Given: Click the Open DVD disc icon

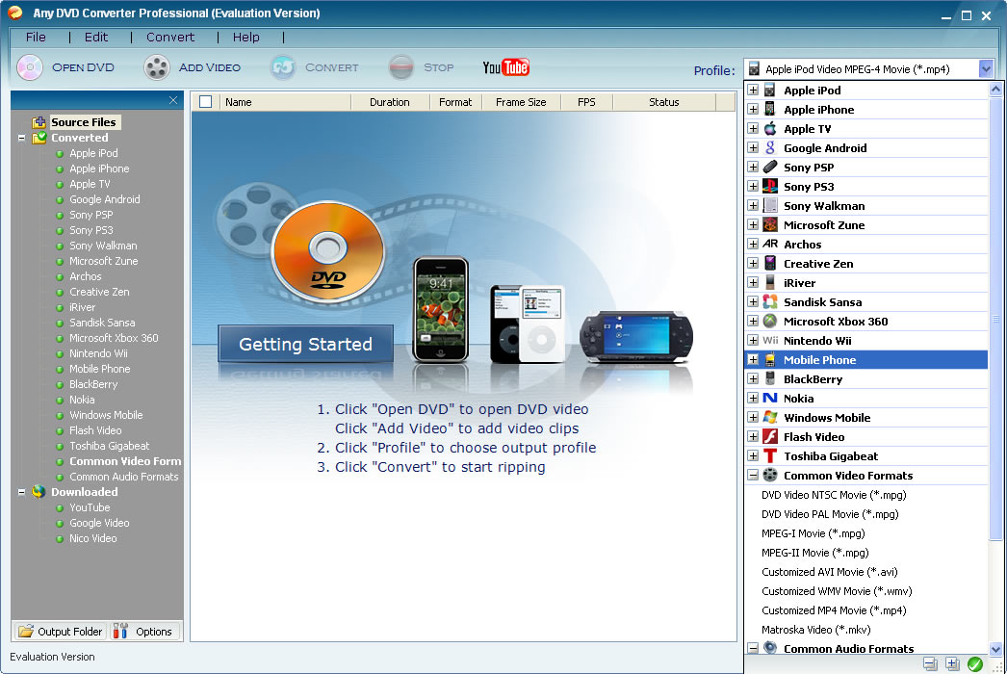Looking at the screenshot, I should (x=30, y=67).
